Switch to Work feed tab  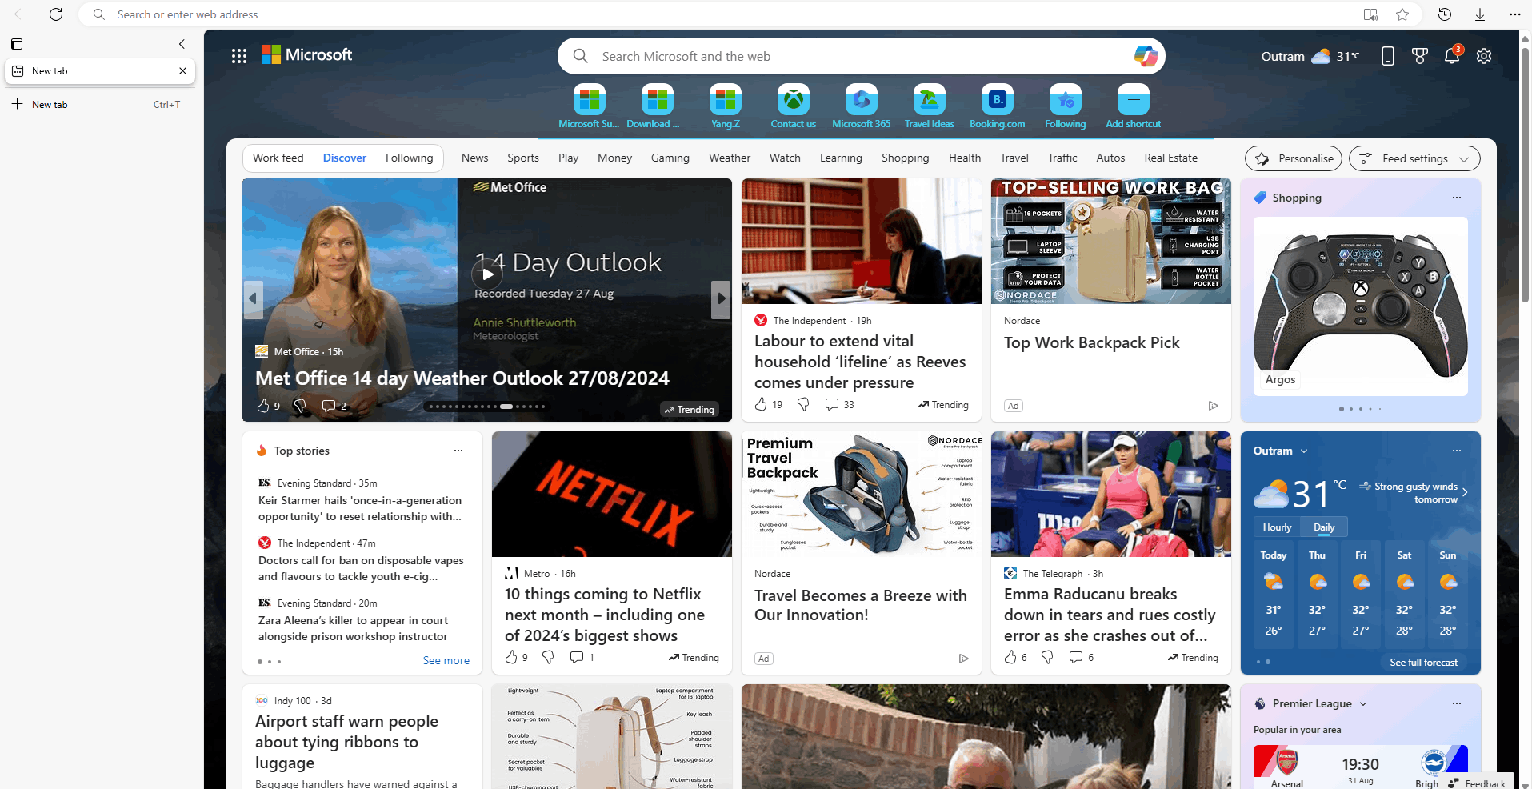(278, 158)
